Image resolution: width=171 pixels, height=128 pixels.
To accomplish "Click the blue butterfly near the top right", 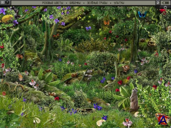I will tap(142, 14).
